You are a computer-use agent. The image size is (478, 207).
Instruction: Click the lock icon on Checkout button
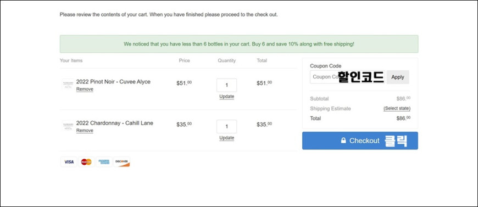click(343, 141)
